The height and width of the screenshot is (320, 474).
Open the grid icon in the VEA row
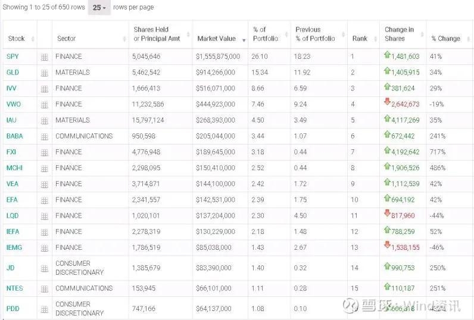pyautogui.click(x=45, y=184)
